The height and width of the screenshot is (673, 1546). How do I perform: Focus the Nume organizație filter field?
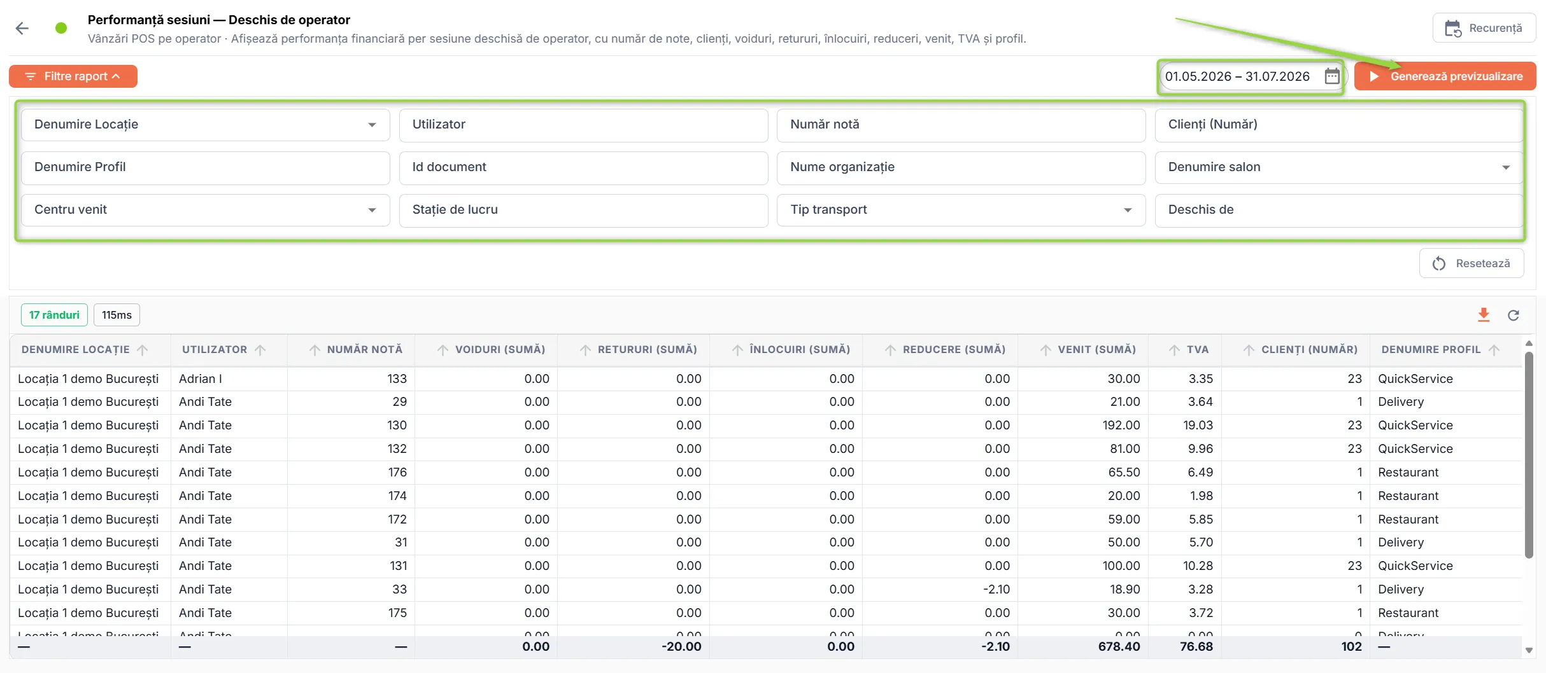(961, 167)
